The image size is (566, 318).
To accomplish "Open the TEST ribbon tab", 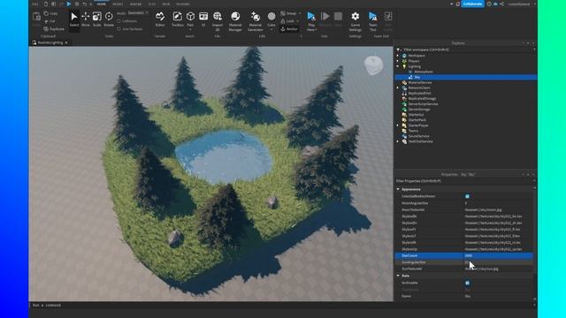I will click(152, 4).
